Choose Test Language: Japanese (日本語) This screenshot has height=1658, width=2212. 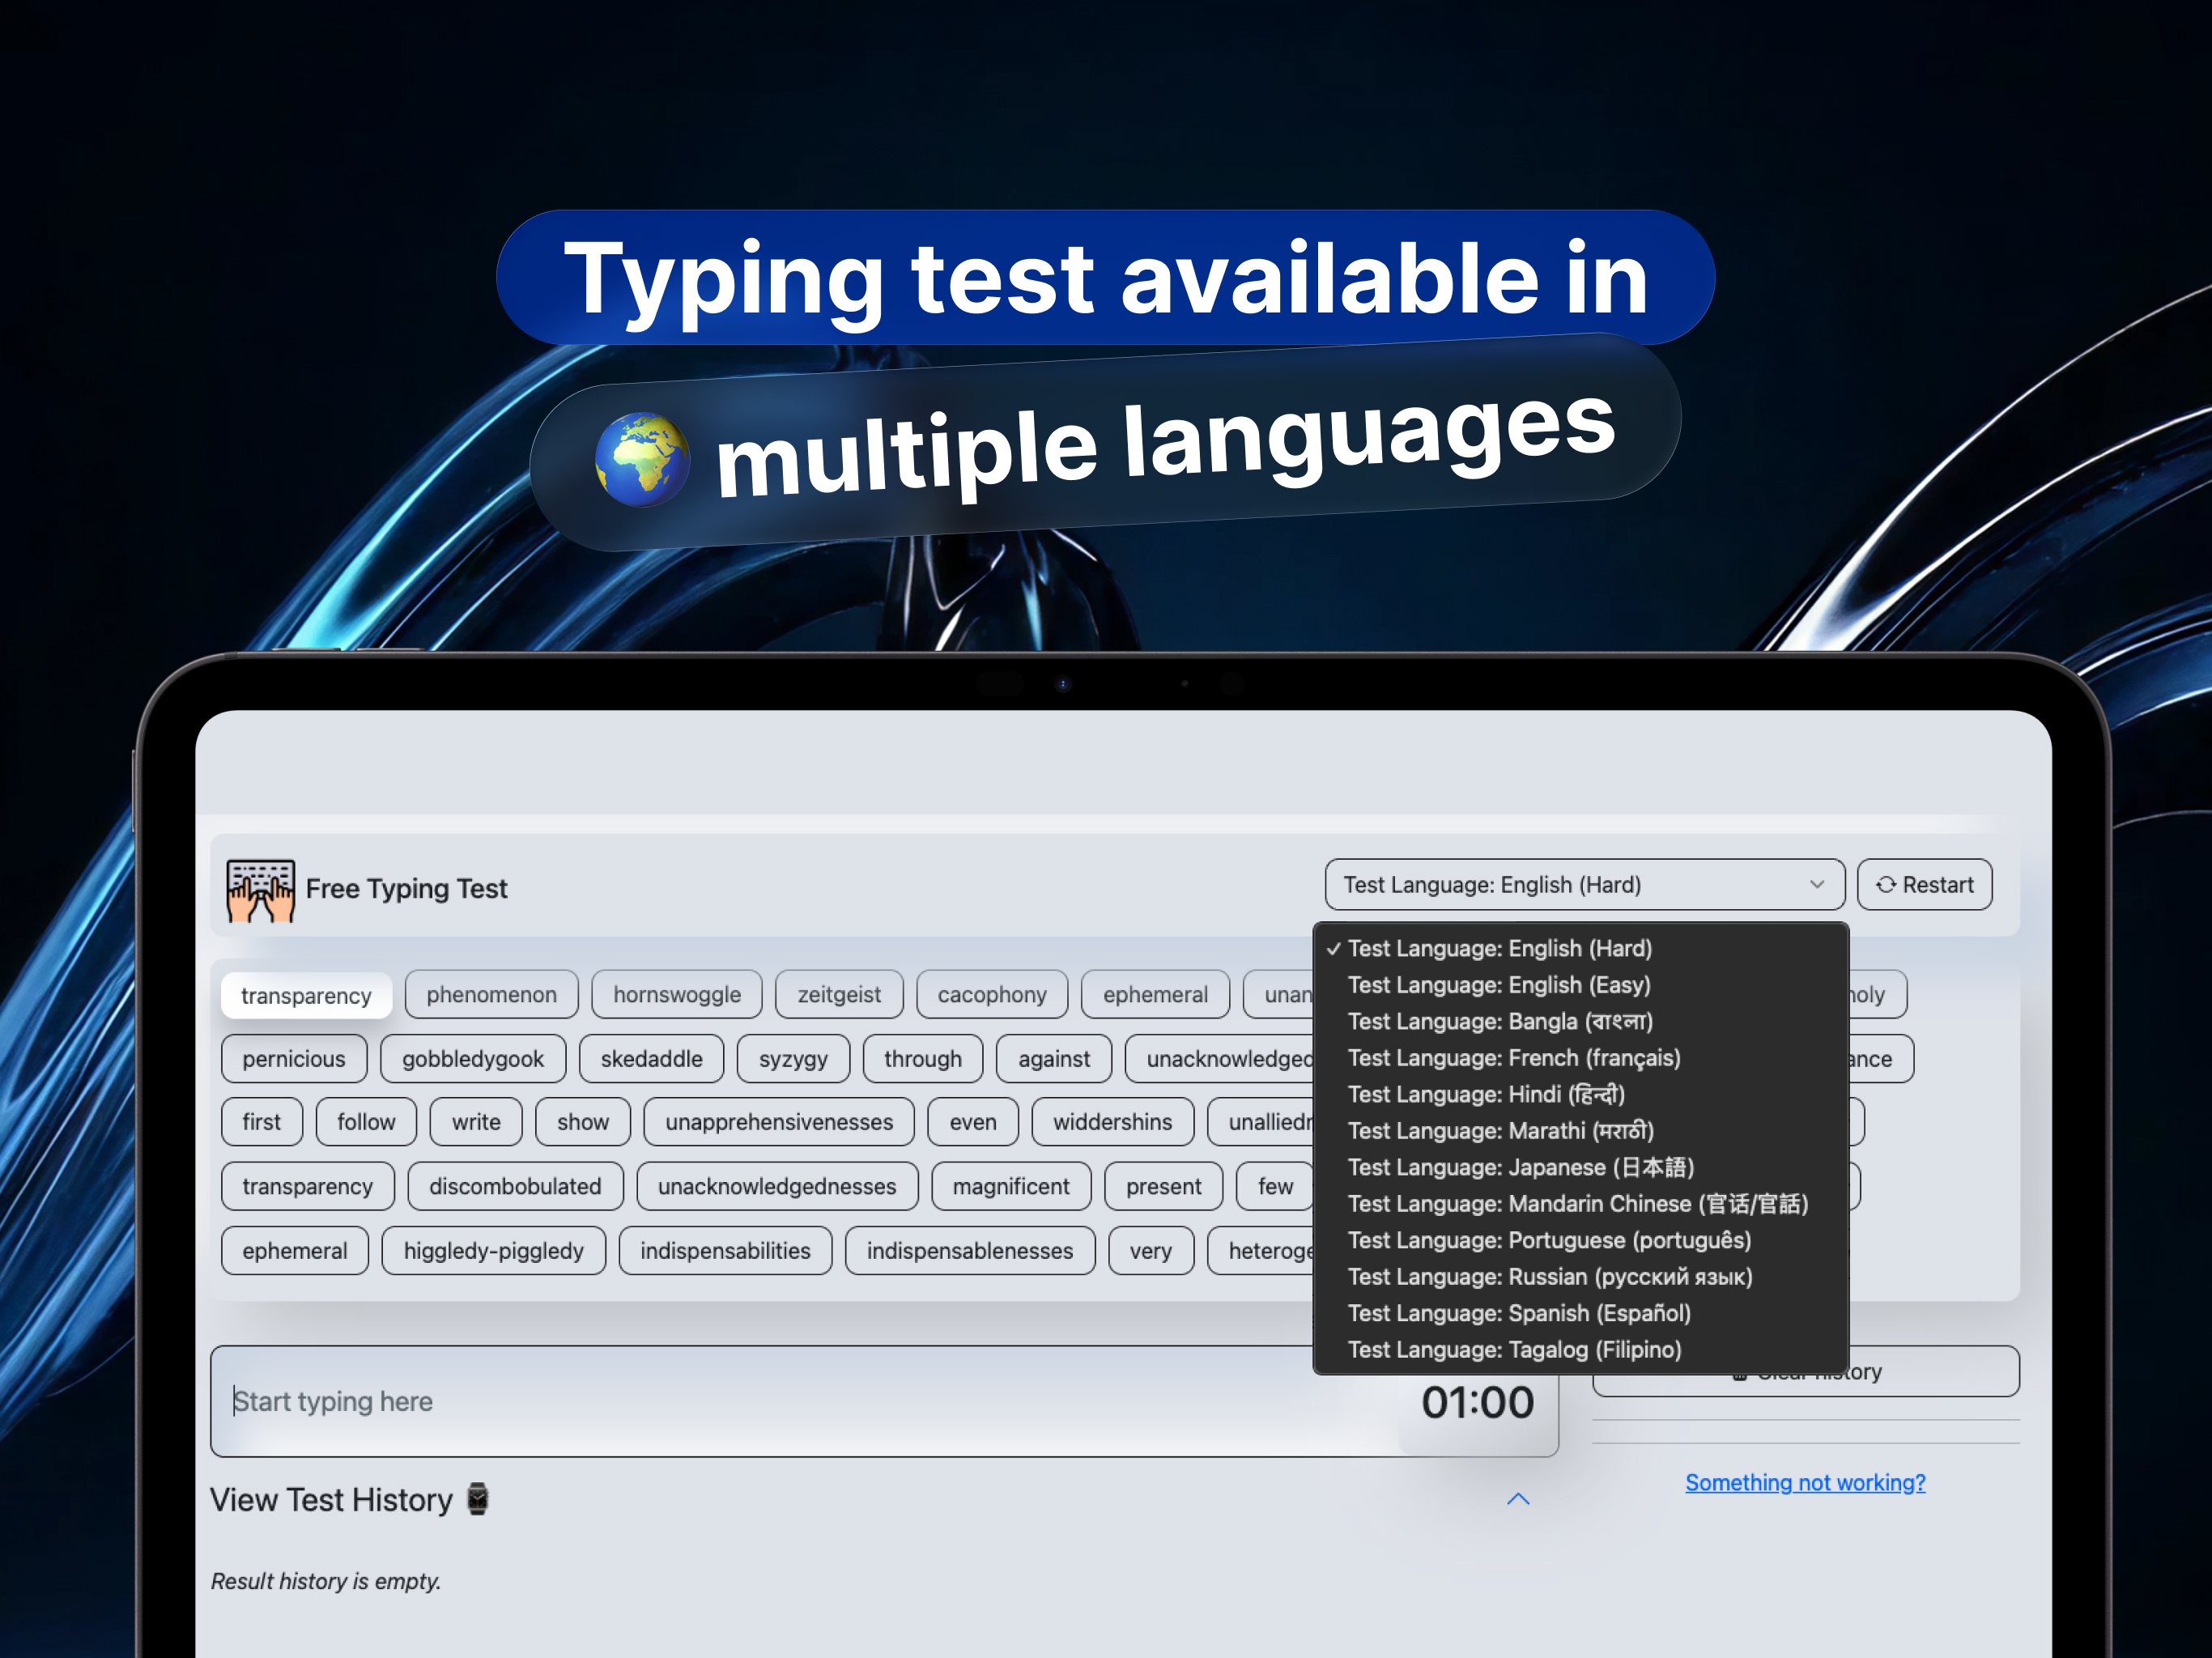click(x=1521, y=1167)
